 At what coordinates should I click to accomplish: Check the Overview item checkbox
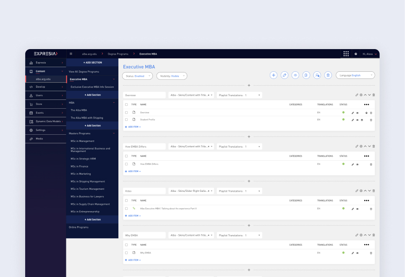pyautogui.click(x=126, y=112)
